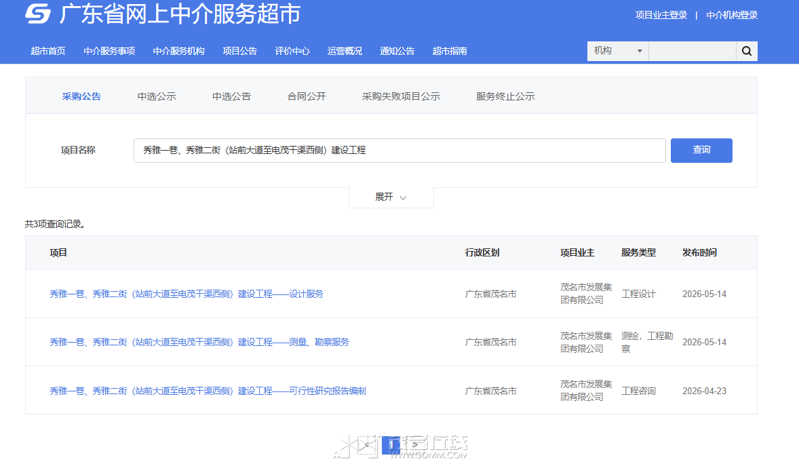The image size is (799, 462).
Task: Click the site title 广东省网上中介服务超市
Action: [180, 14]
